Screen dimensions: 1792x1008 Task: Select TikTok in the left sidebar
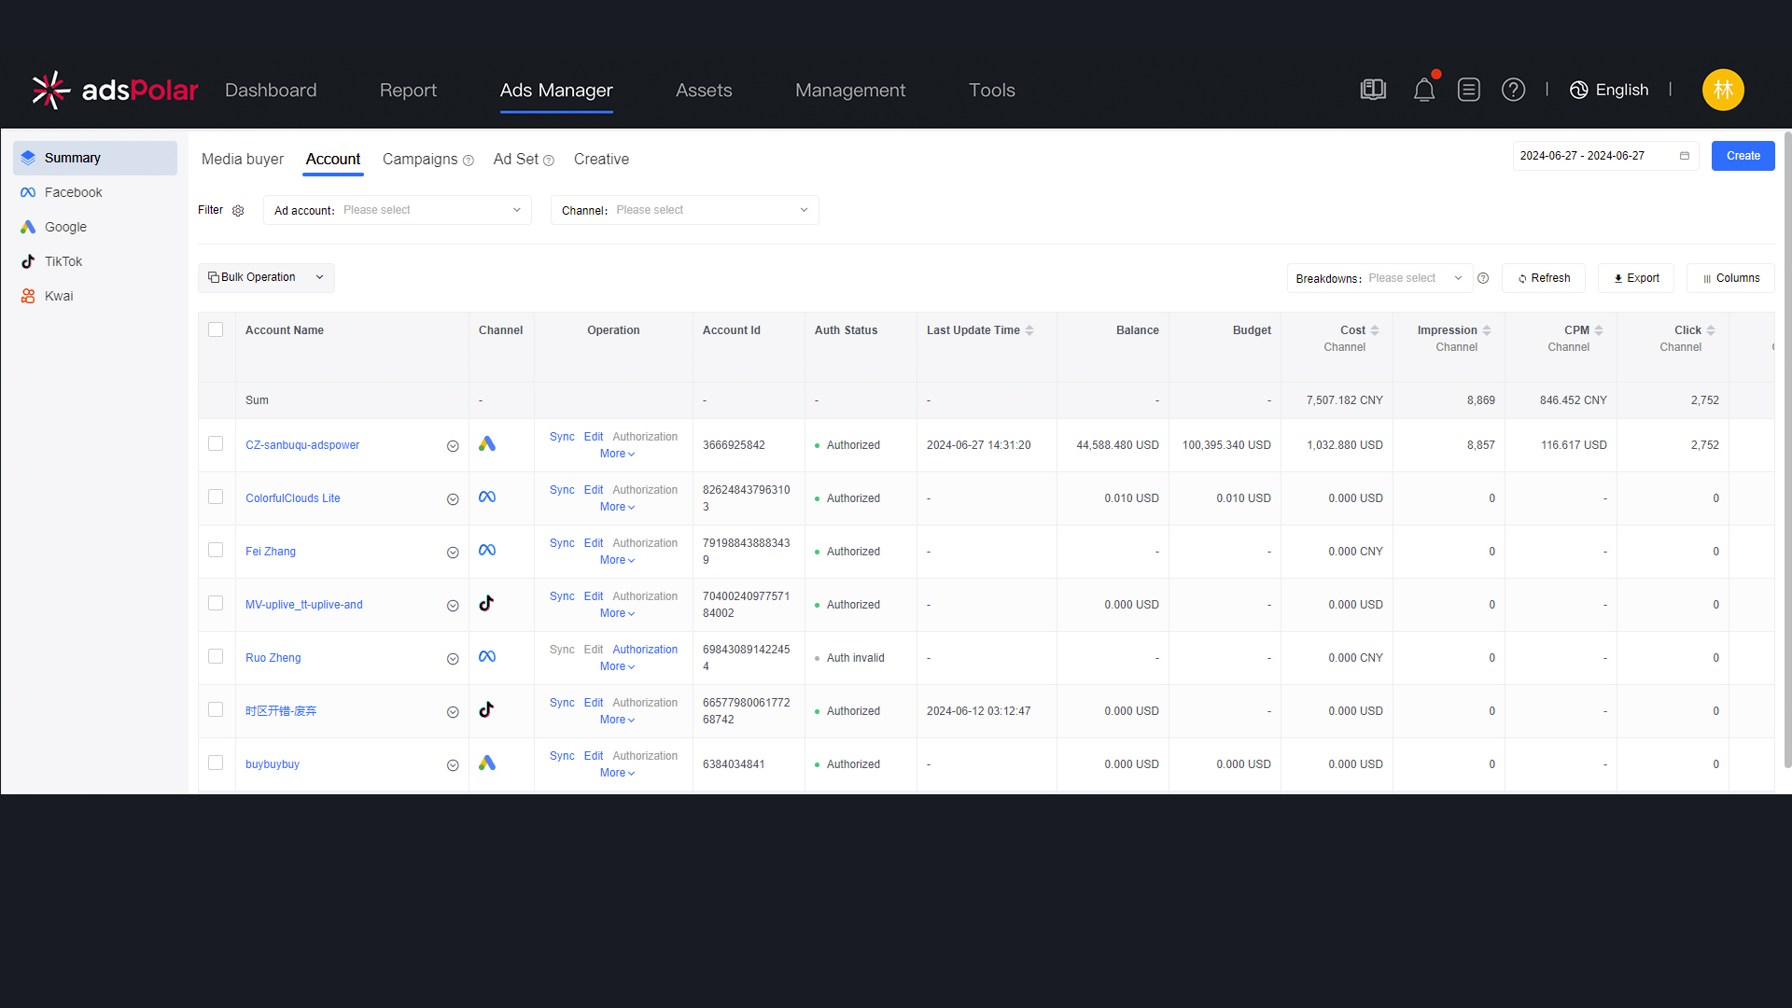[x=63, y=262]
